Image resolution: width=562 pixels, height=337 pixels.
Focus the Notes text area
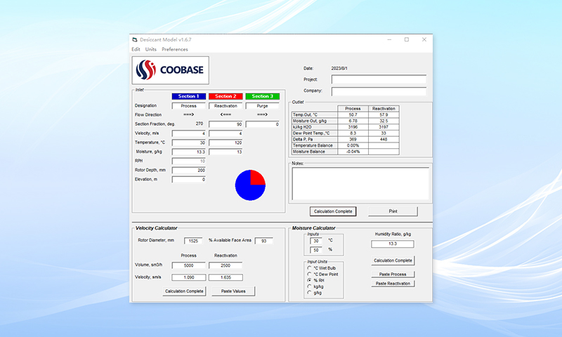[360, 183]
